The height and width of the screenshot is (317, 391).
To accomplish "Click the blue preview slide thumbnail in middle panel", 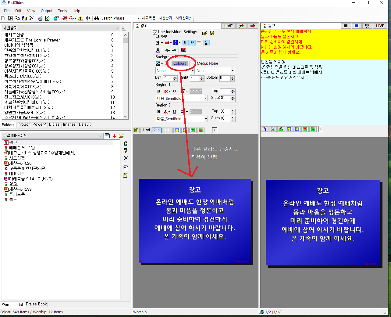I will (195, 221).
